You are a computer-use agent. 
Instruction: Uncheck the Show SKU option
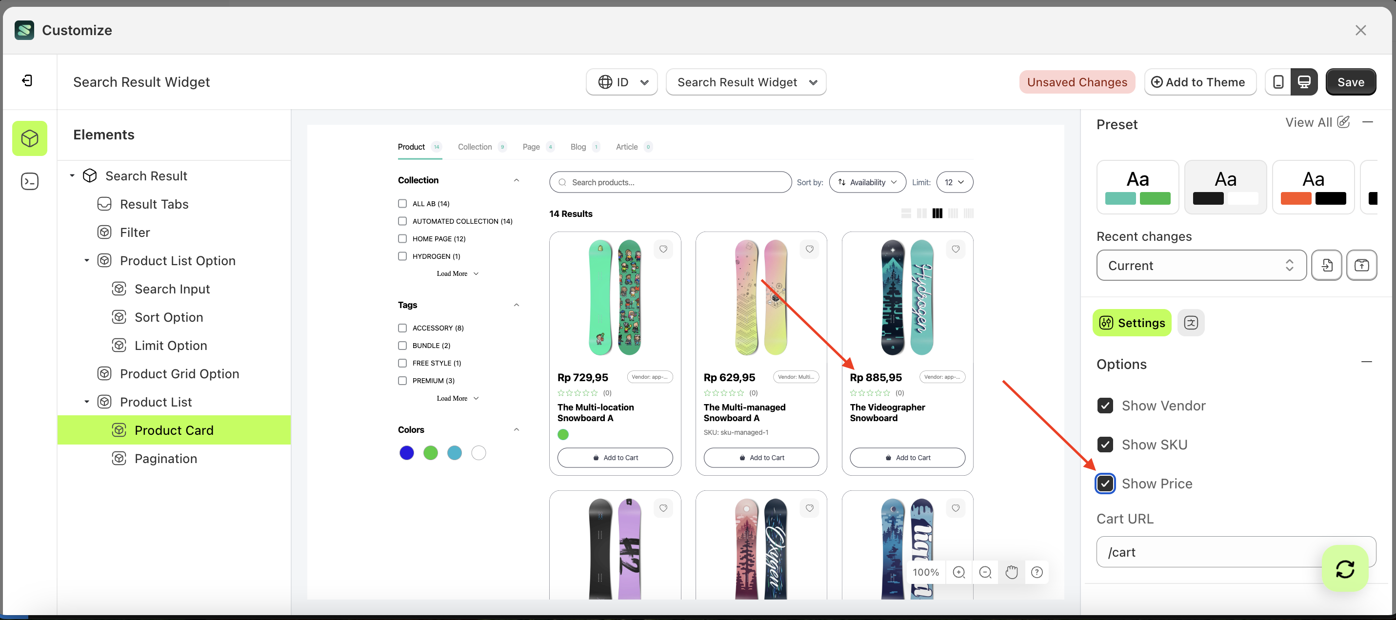coord(1105,444)
